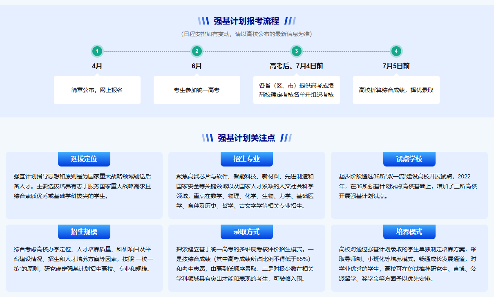Image resolution: width=494 pixels, height=297 pixels.
Task: Click the 简章公布，网上报名 card
Action: click(97, 90)
